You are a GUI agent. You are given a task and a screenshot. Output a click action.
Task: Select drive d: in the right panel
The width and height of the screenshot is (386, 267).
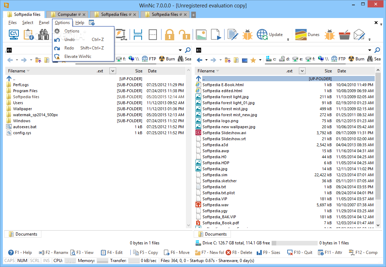click(284, 59)
